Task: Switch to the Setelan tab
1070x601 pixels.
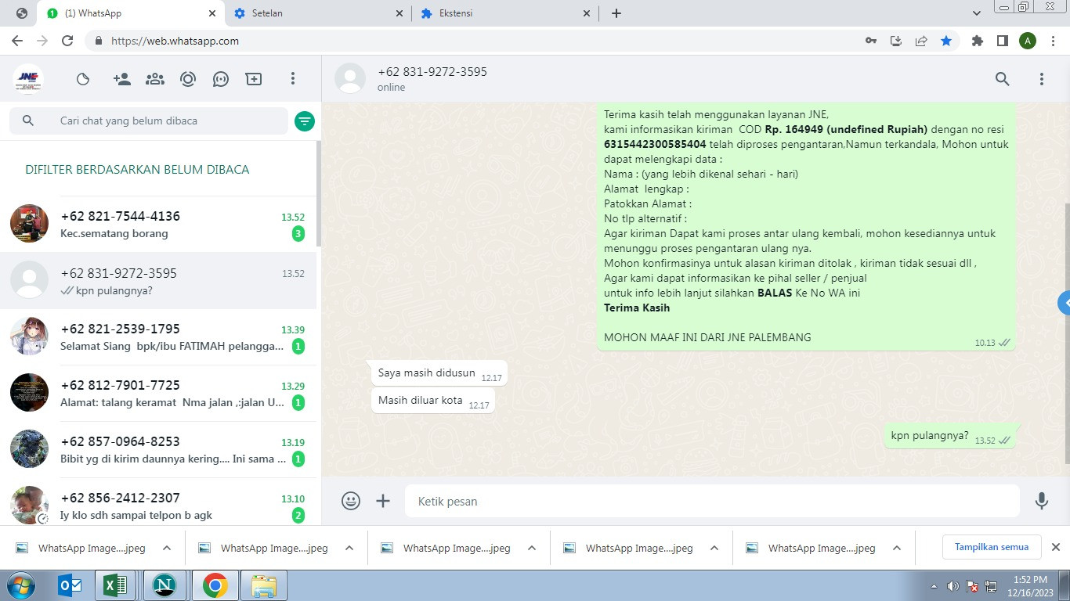Action: (316, 13)
